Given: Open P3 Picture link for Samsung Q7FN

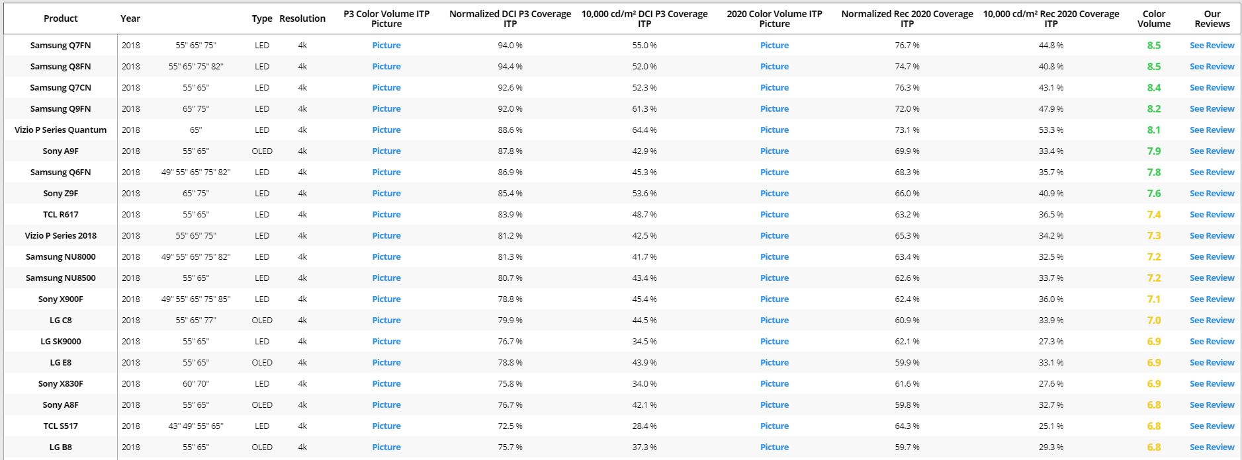Looking at the screenshot, I should click(386, 46).
